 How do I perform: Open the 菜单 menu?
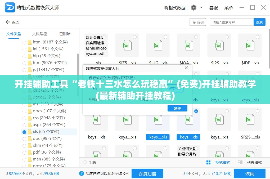click(x=228, y=8)
